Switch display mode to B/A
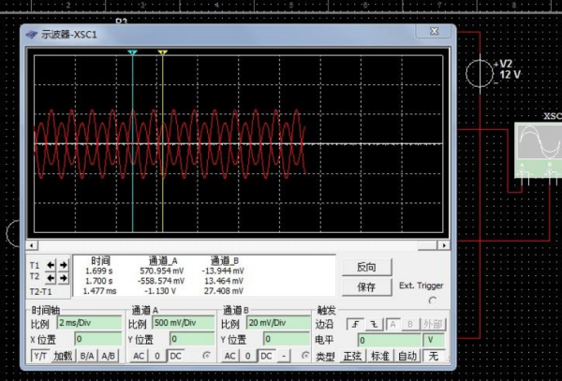 tap(87, 356)
